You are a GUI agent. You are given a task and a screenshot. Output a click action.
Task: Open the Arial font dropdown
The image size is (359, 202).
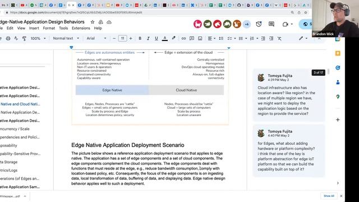(96, 38)
